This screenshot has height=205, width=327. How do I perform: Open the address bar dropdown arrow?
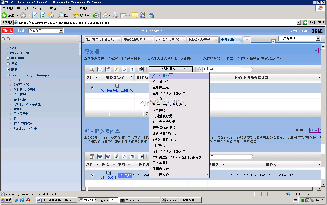299,22
